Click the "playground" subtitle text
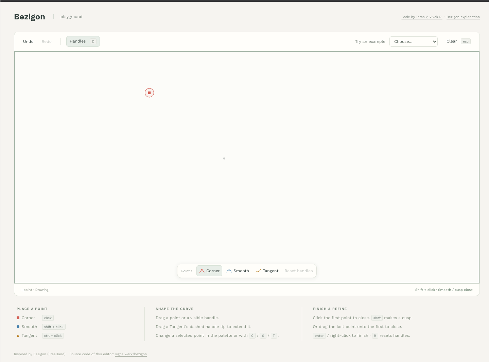Viewport: 489px width, 362px height. (x=71, y=17)
